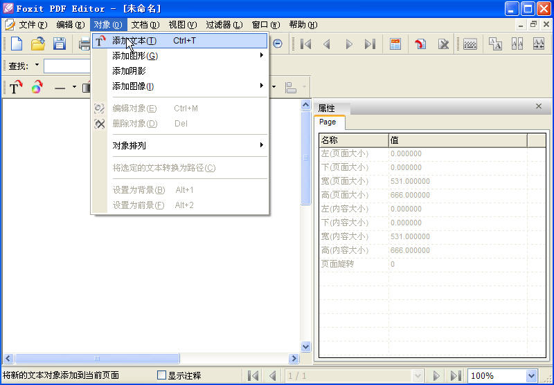
Task: Click the color wheel icon
Action: tap(37, 87)
